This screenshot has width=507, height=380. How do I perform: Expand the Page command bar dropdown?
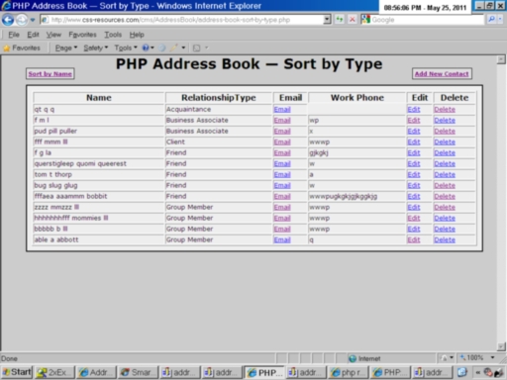tap(66, 48)
